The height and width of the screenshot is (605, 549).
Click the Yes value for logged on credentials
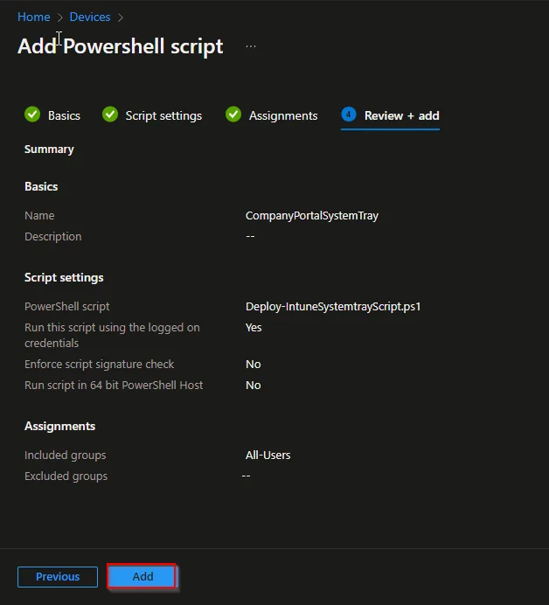click(x=254, y=328)
